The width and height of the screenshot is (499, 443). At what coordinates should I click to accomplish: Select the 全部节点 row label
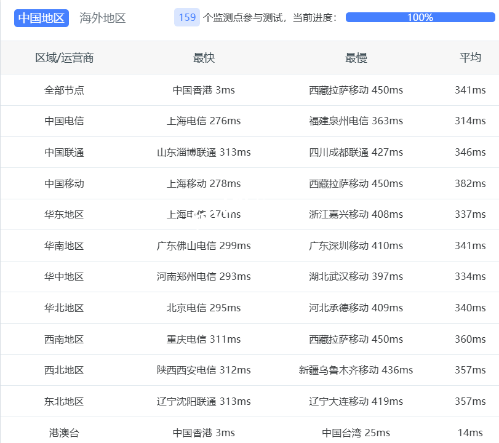(x=64, y=90)
